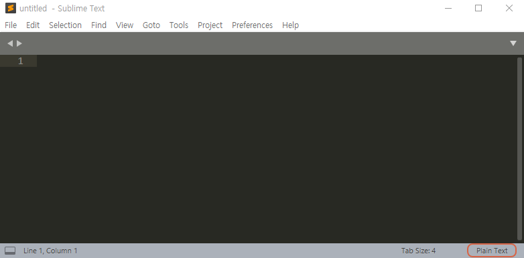Open the Help menu

point(290,25)
